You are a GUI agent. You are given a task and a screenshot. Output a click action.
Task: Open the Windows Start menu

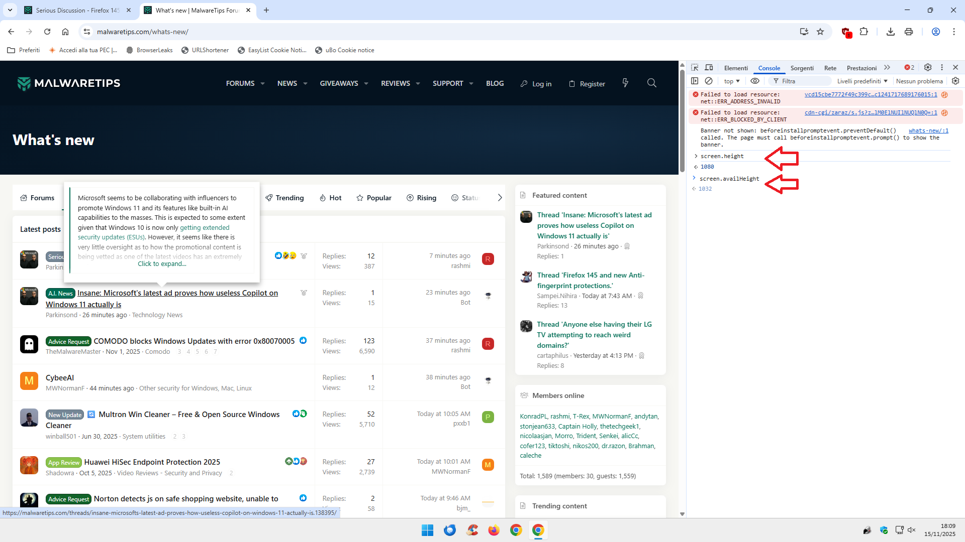tap(428, 530)
